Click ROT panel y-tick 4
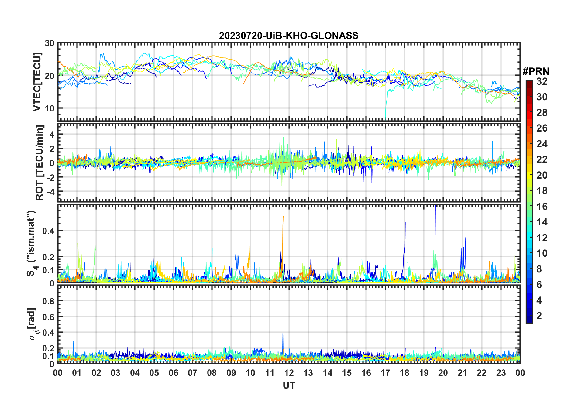 pyautogui.click(x=52, y=134)
